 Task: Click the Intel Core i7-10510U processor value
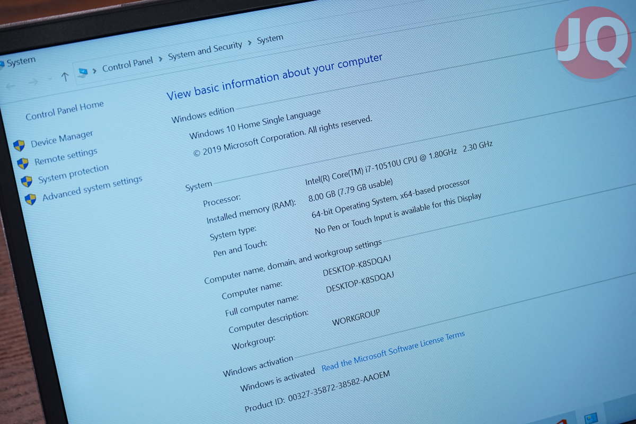click(x=399, y=163)
